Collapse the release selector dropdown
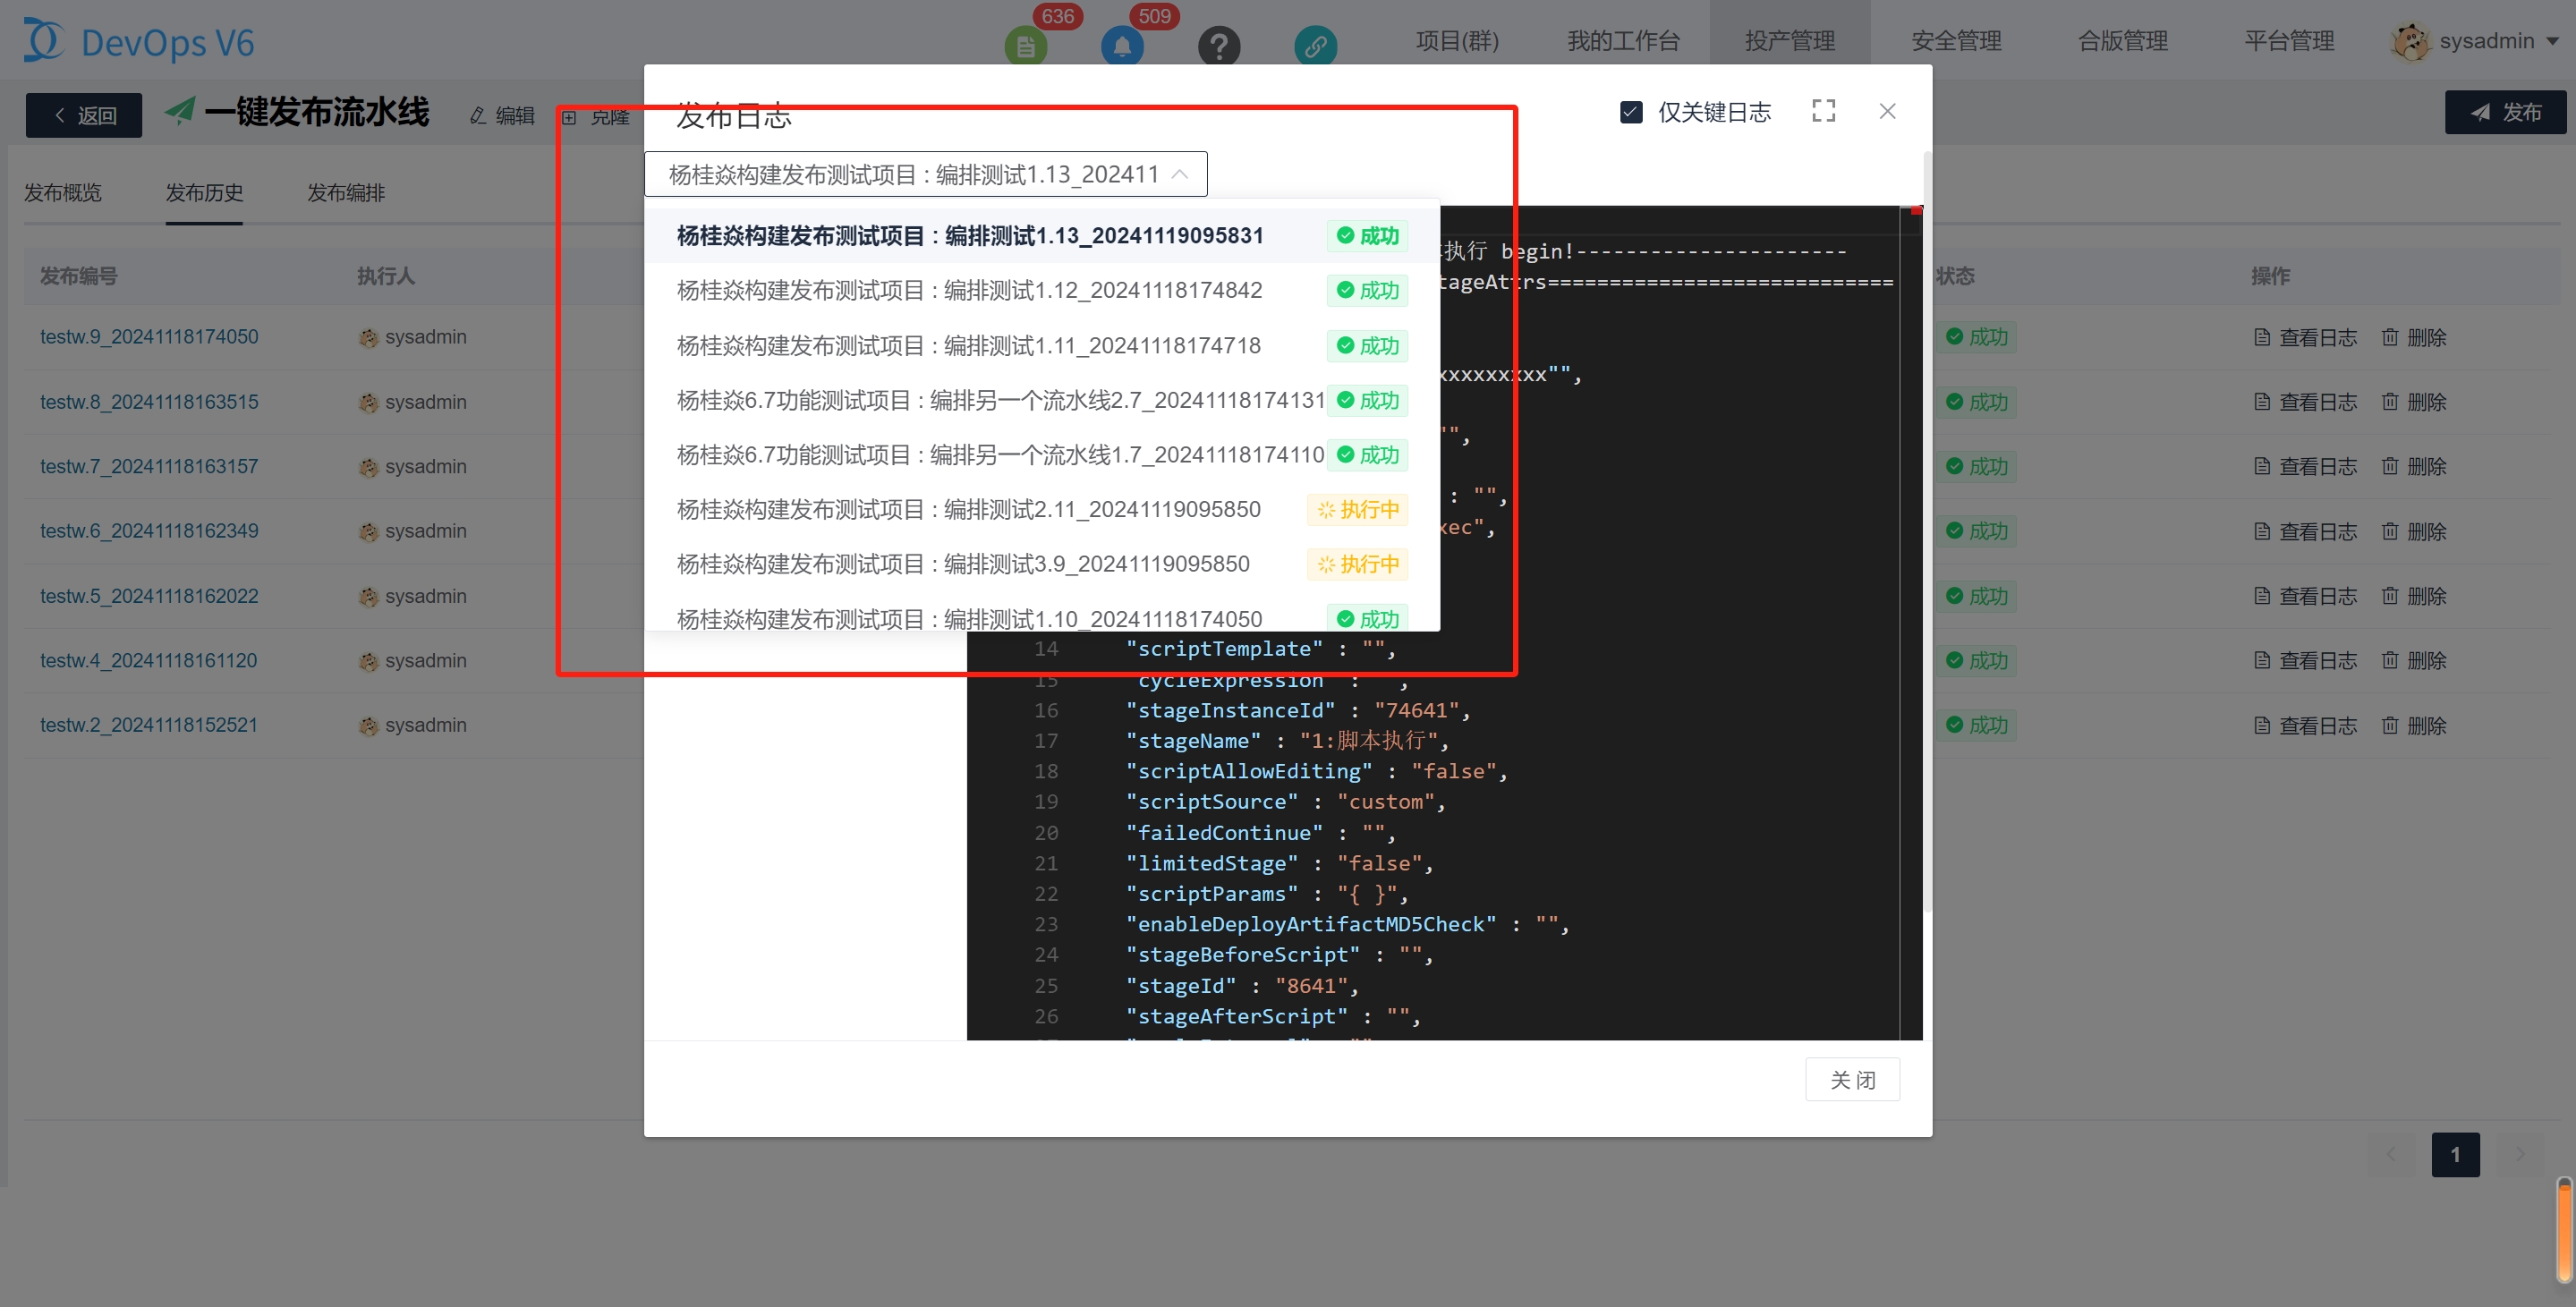This screenshot has height=1307, width=2576. pos(1180,174)
